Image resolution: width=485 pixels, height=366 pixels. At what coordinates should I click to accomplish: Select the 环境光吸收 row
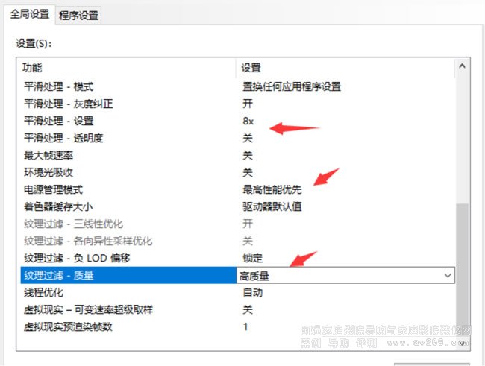click(54, 172)
